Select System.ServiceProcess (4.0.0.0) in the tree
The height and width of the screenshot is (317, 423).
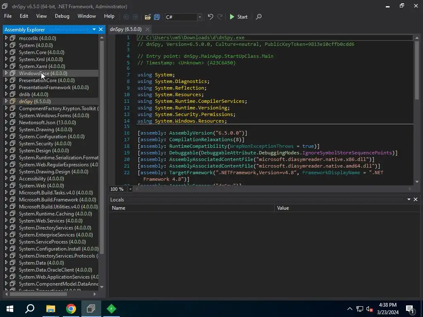52,241
